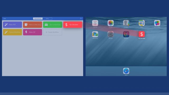
Task: Open the Contacts app icon
Action: pos(126,23)
